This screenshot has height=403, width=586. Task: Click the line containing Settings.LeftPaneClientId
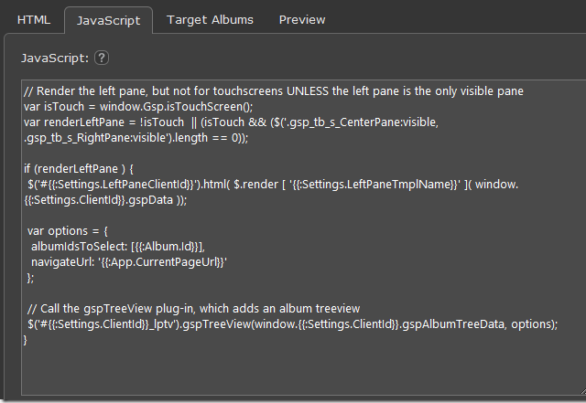pos(273,185)
